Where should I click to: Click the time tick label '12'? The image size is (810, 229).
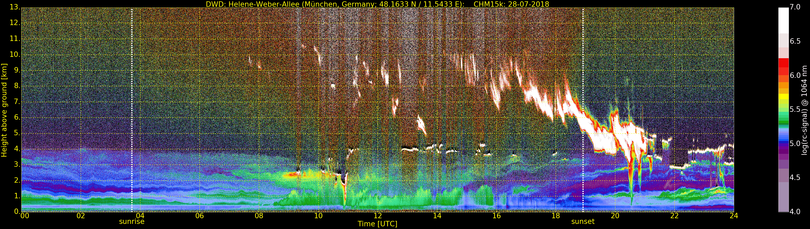pos(378,216)
